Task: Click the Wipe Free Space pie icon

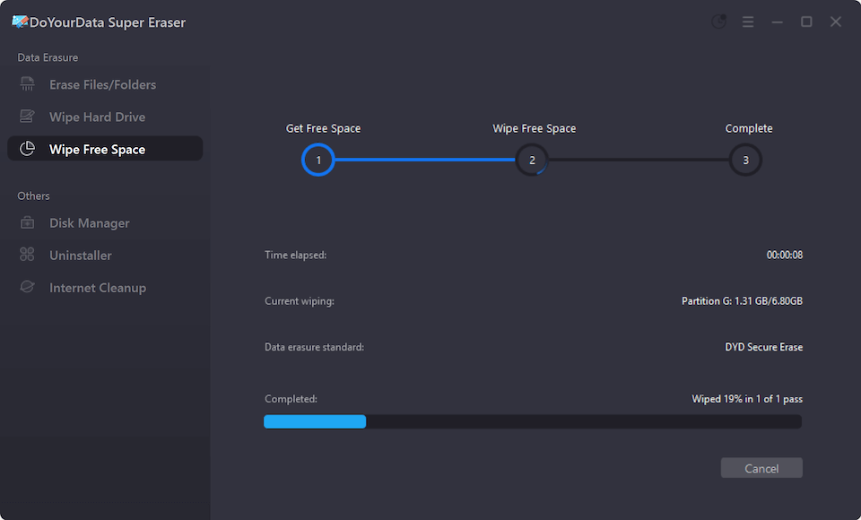Action: click(28, 149)
